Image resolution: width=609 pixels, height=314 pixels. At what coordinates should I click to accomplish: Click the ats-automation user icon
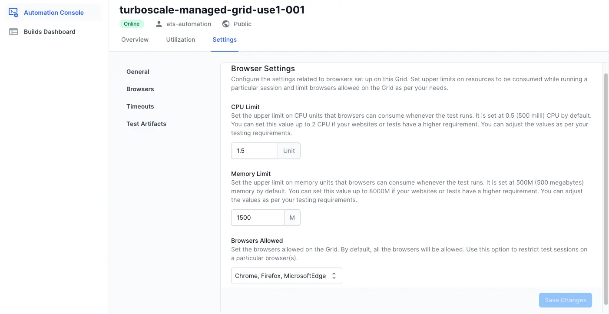coord(159,24)
